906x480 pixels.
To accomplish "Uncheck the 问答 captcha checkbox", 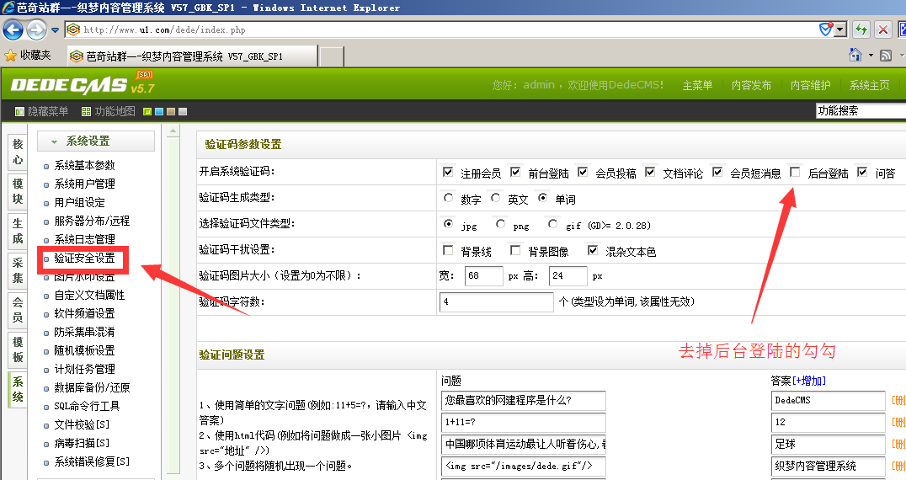I will (x=863, y=172).
